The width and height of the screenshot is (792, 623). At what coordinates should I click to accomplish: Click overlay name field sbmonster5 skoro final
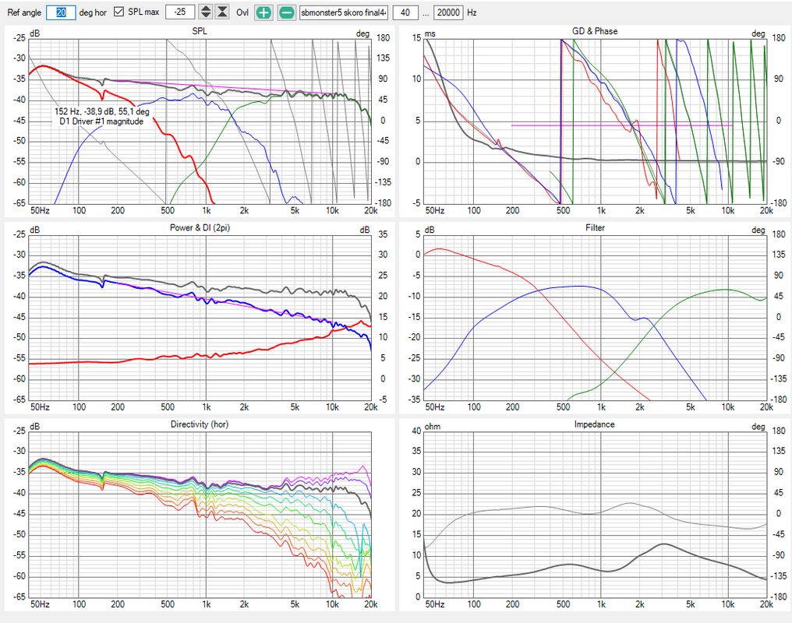click(x=344, y=12)
